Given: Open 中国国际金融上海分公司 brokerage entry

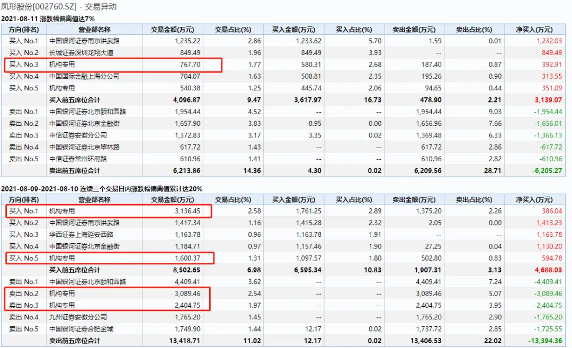Looking at the screenshot, I should click(x=84, y=76).
